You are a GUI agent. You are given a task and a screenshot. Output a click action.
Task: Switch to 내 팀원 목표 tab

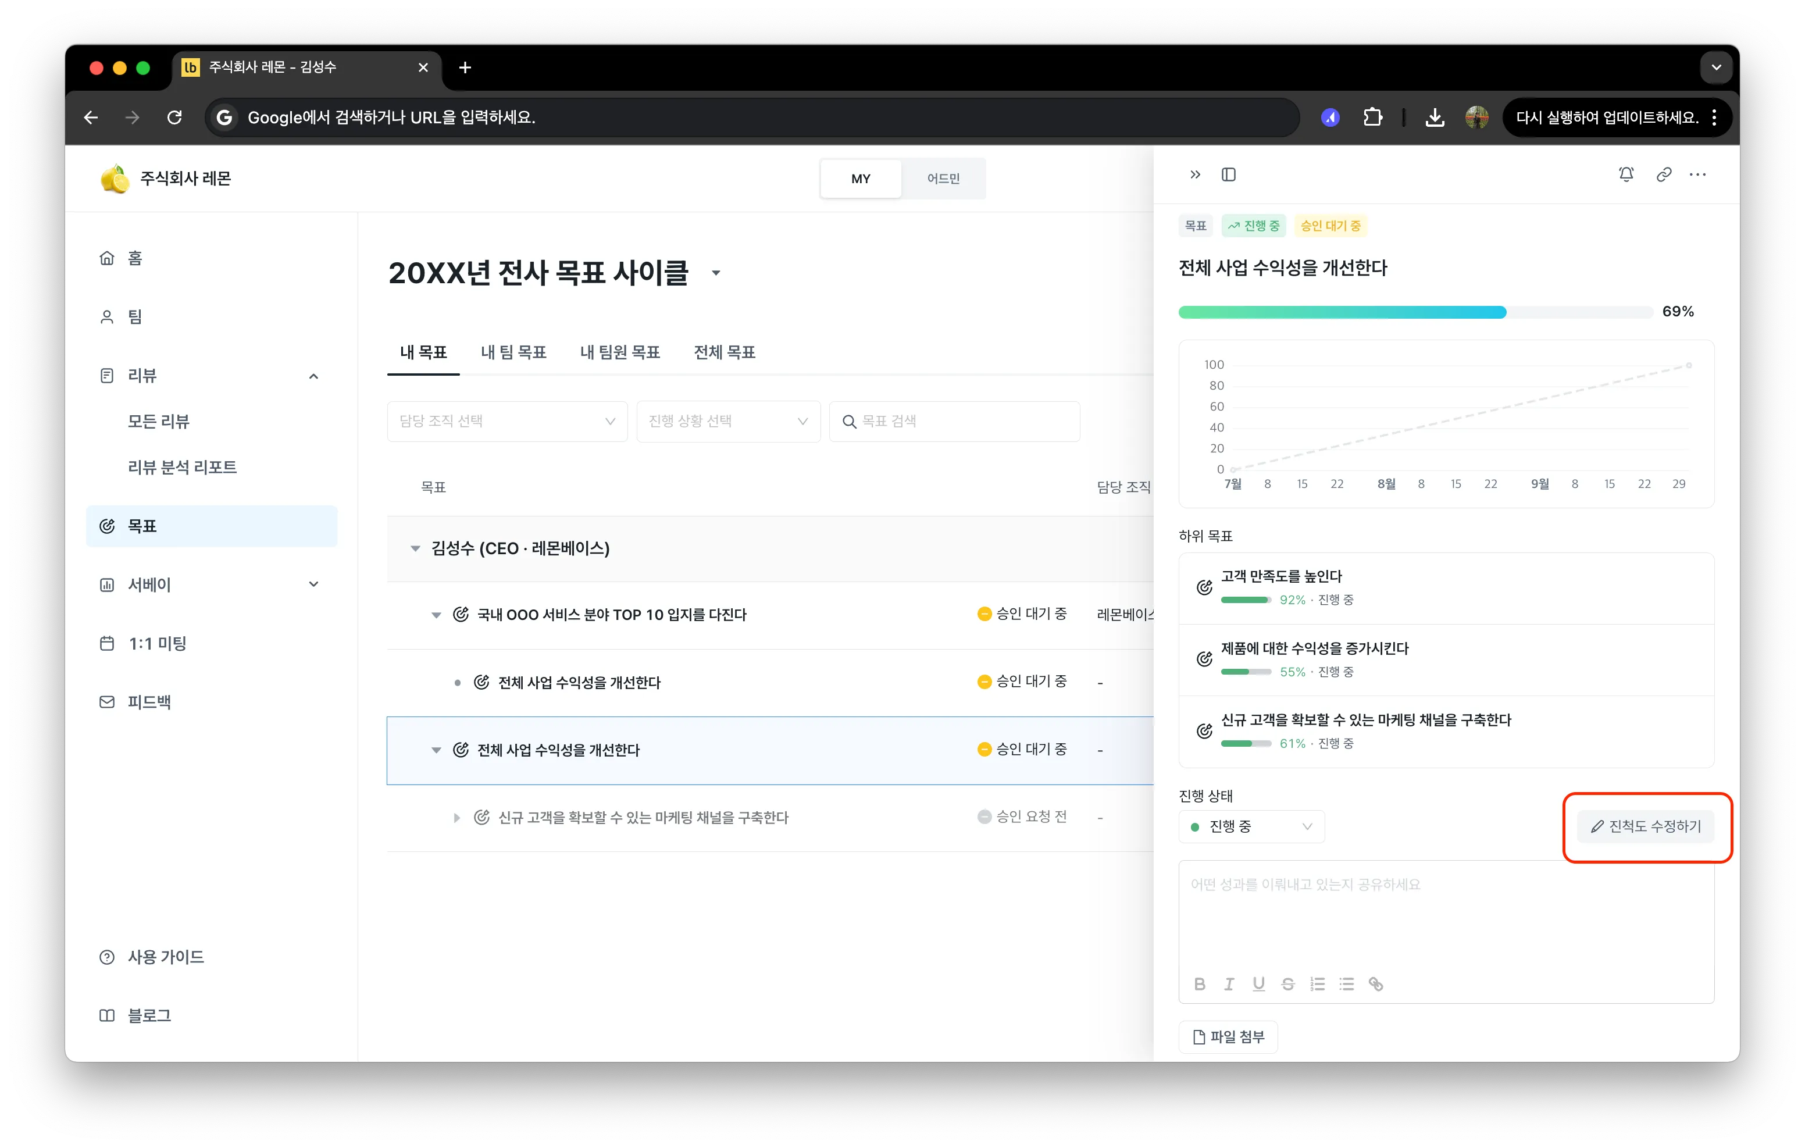coord(620,352)
